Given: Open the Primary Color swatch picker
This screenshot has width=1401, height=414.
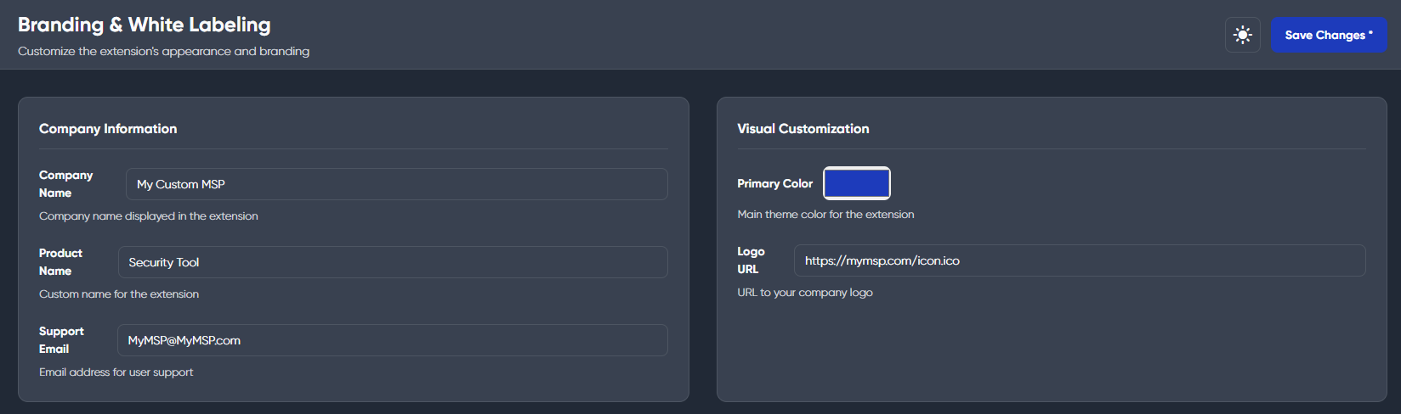Looking at the screenshot, I should tap(857, 183).
